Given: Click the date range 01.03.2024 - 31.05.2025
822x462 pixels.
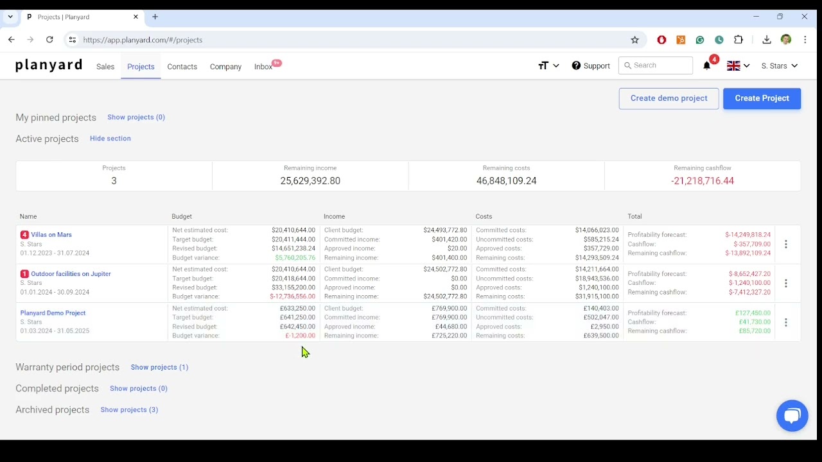Looking at the screenshot, I should (55, 331).
